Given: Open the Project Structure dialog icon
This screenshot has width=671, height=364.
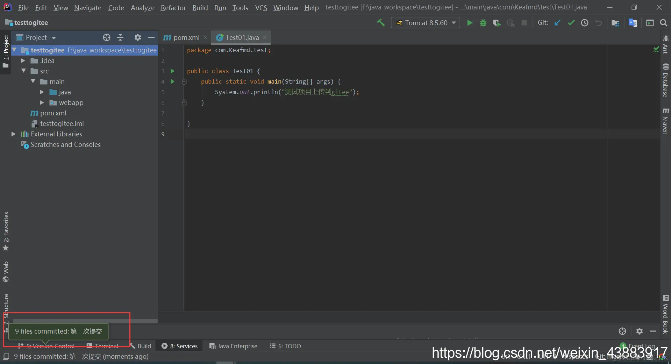Looking at the screenshot, I should coord(615,23).
